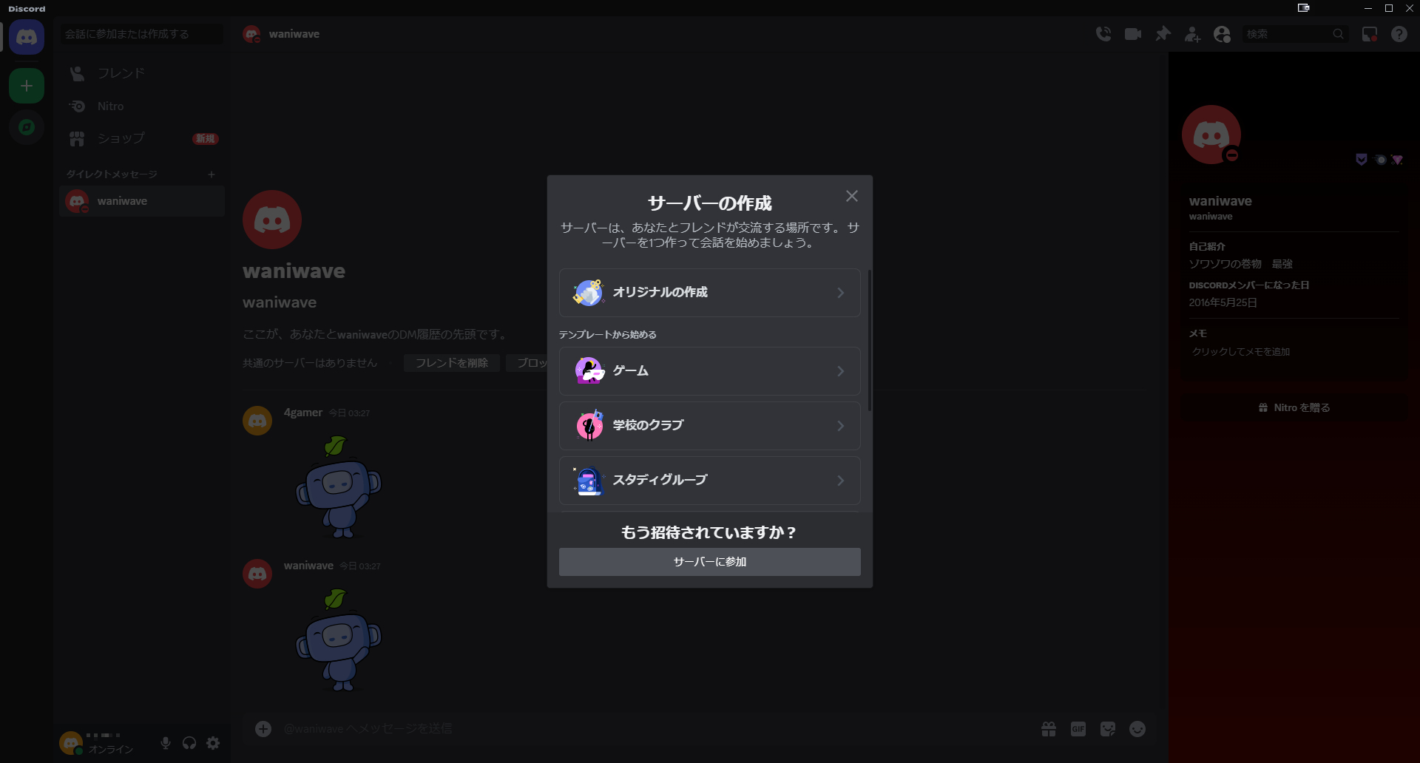Click the ゲーム template controller icon

coord(589,370)
